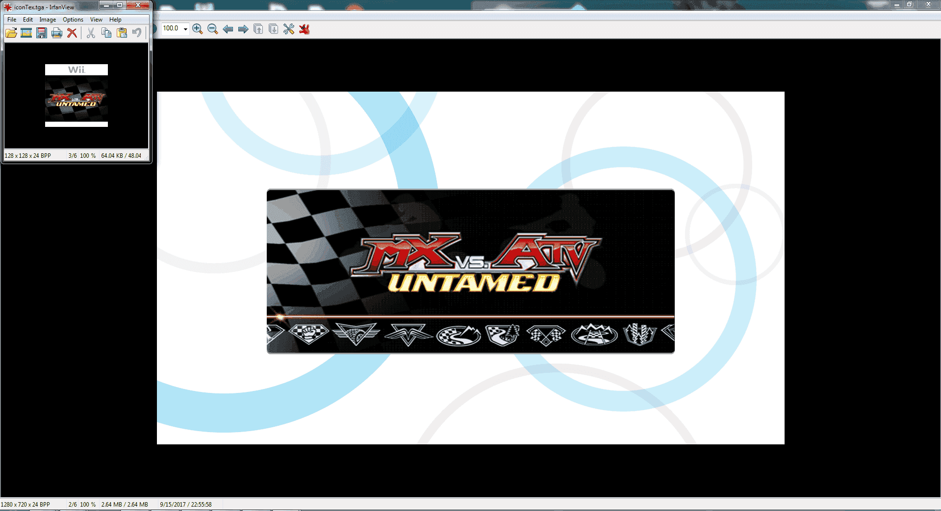941x511 pixels.
Task: Click 100 % in the iconTex window status bar
Action: pos(88,156)
